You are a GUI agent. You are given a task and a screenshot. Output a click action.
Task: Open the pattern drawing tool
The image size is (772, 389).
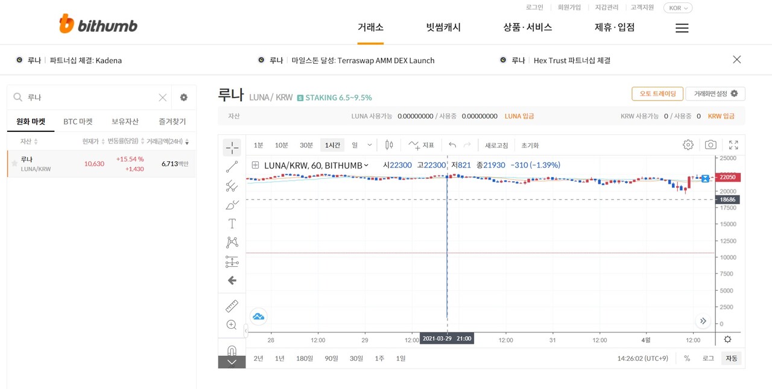[232, 242]
